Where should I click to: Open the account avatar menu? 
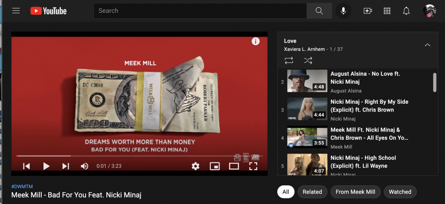pyautogui.click(x=429, y=11)
